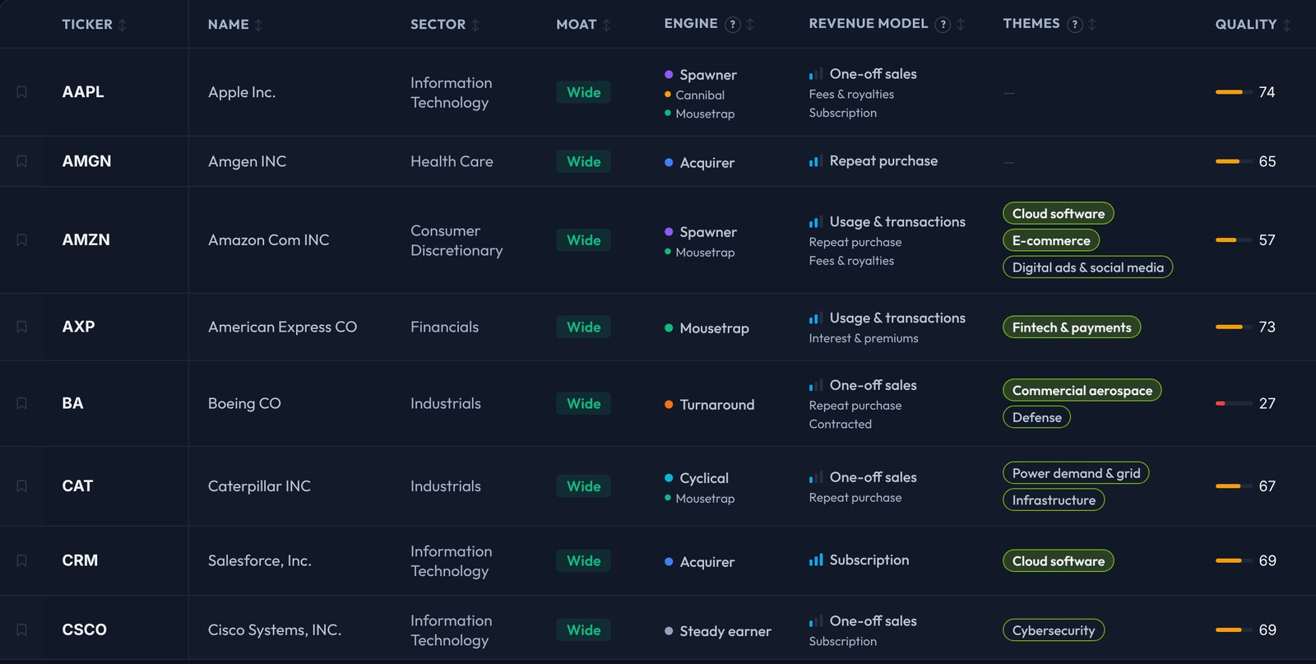Sort by Engine using the arrows

click(750, 25)
